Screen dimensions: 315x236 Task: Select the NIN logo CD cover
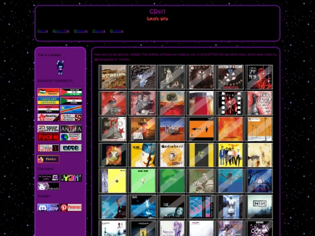click(259, 207)
